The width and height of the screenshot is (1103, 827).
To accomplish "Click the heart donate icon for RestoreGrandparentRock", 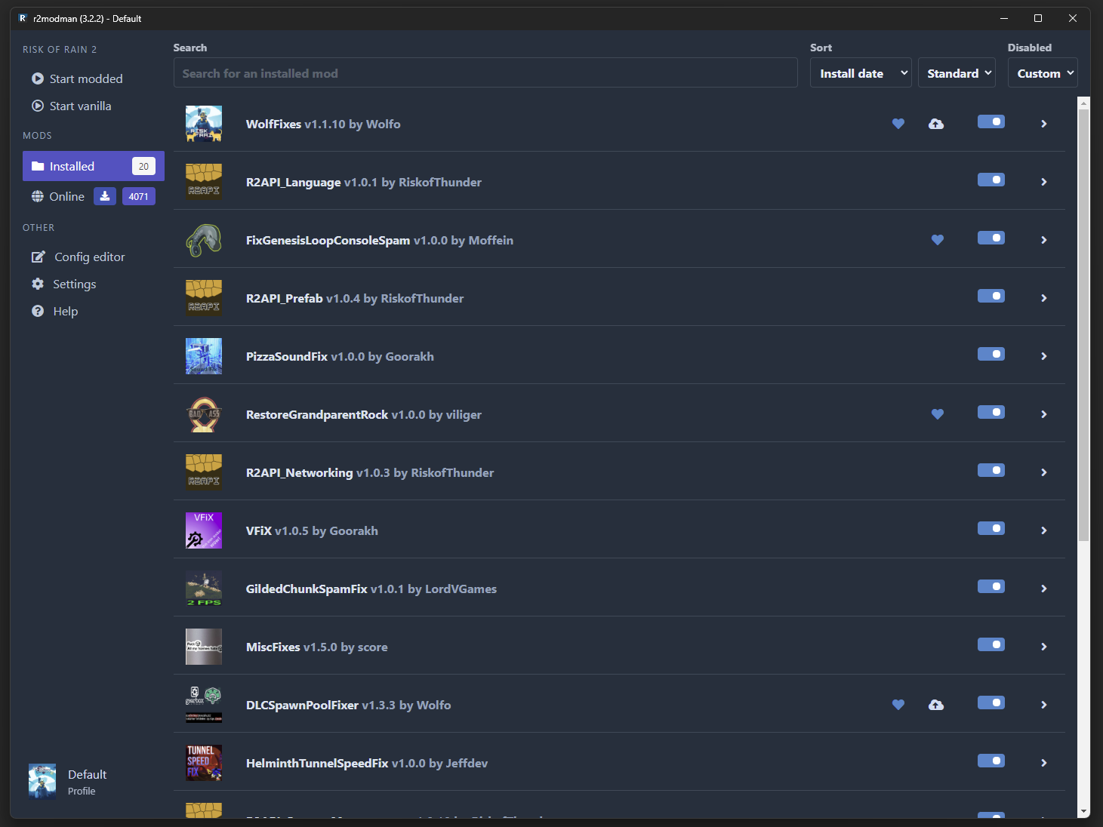I will click(937, 414).
